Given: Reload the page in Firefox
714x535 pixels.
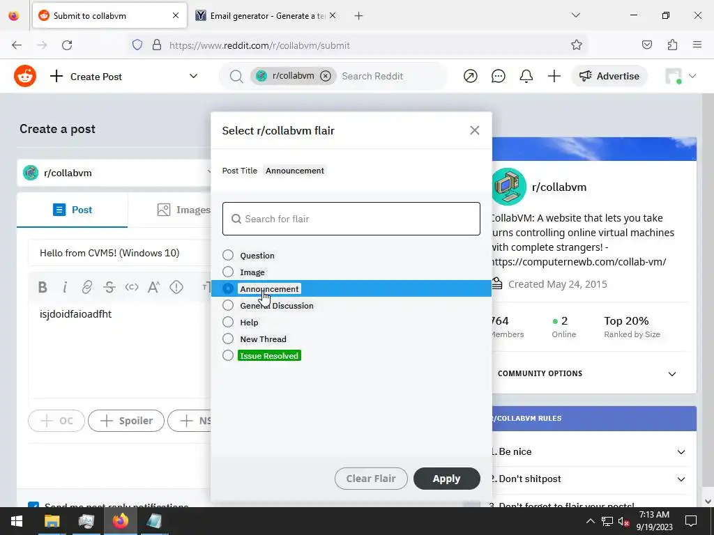Looking at the screenshot, I should tap(67, 45).
